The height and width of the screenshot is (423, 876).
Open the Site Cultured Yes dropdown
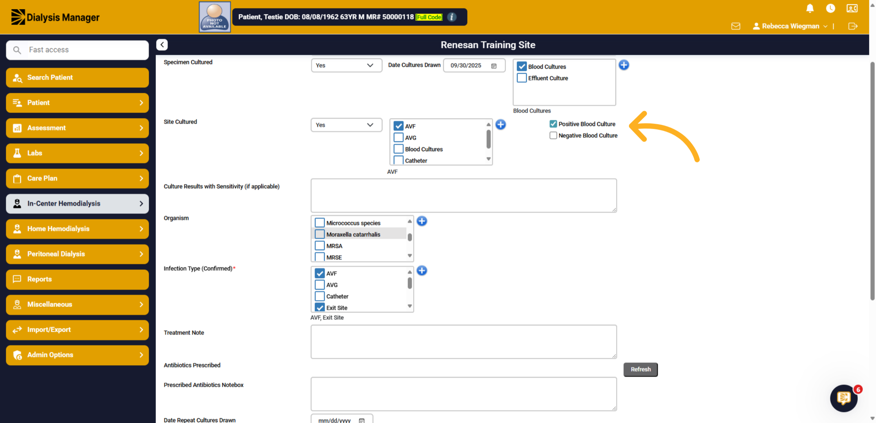pyautogui.click(x=346, y=125)
